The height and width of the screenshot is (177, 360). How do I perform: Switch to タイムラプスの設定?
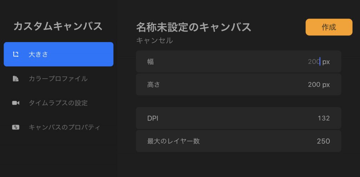tap(58, 103)
